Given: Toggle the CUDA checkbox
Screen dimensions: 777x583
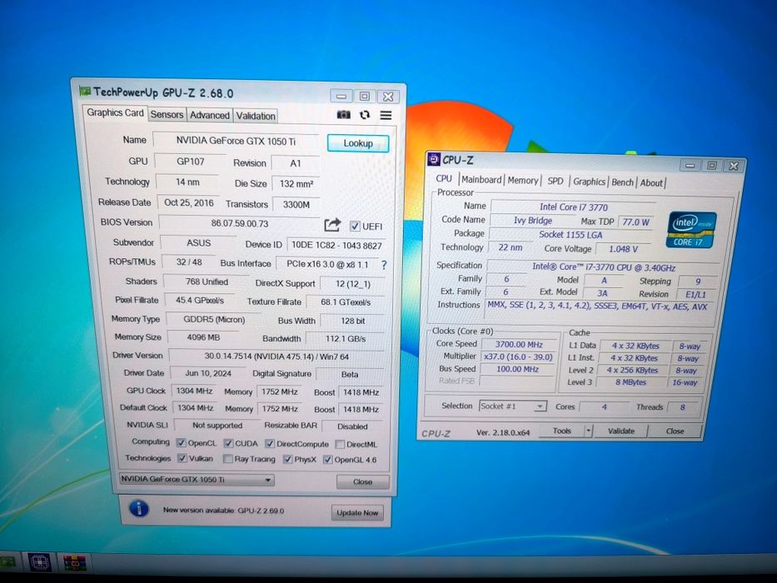Looking at the screenshot, I should pos(228,443).
